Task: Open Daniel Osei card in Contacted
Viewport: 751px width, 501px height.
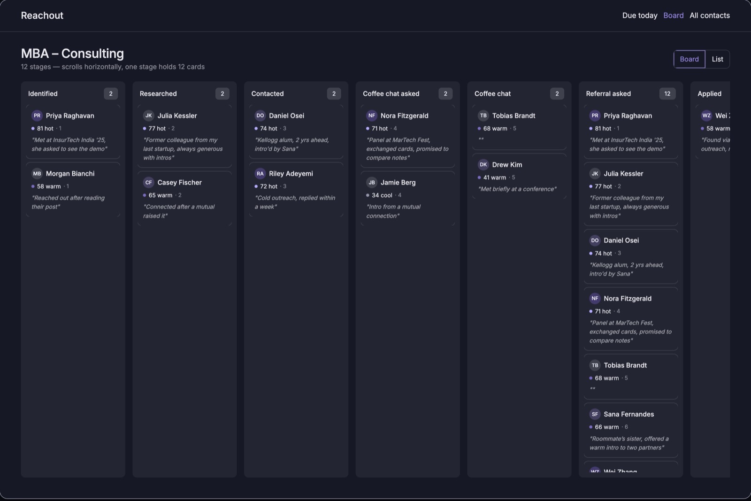Action: click(296, 132)
